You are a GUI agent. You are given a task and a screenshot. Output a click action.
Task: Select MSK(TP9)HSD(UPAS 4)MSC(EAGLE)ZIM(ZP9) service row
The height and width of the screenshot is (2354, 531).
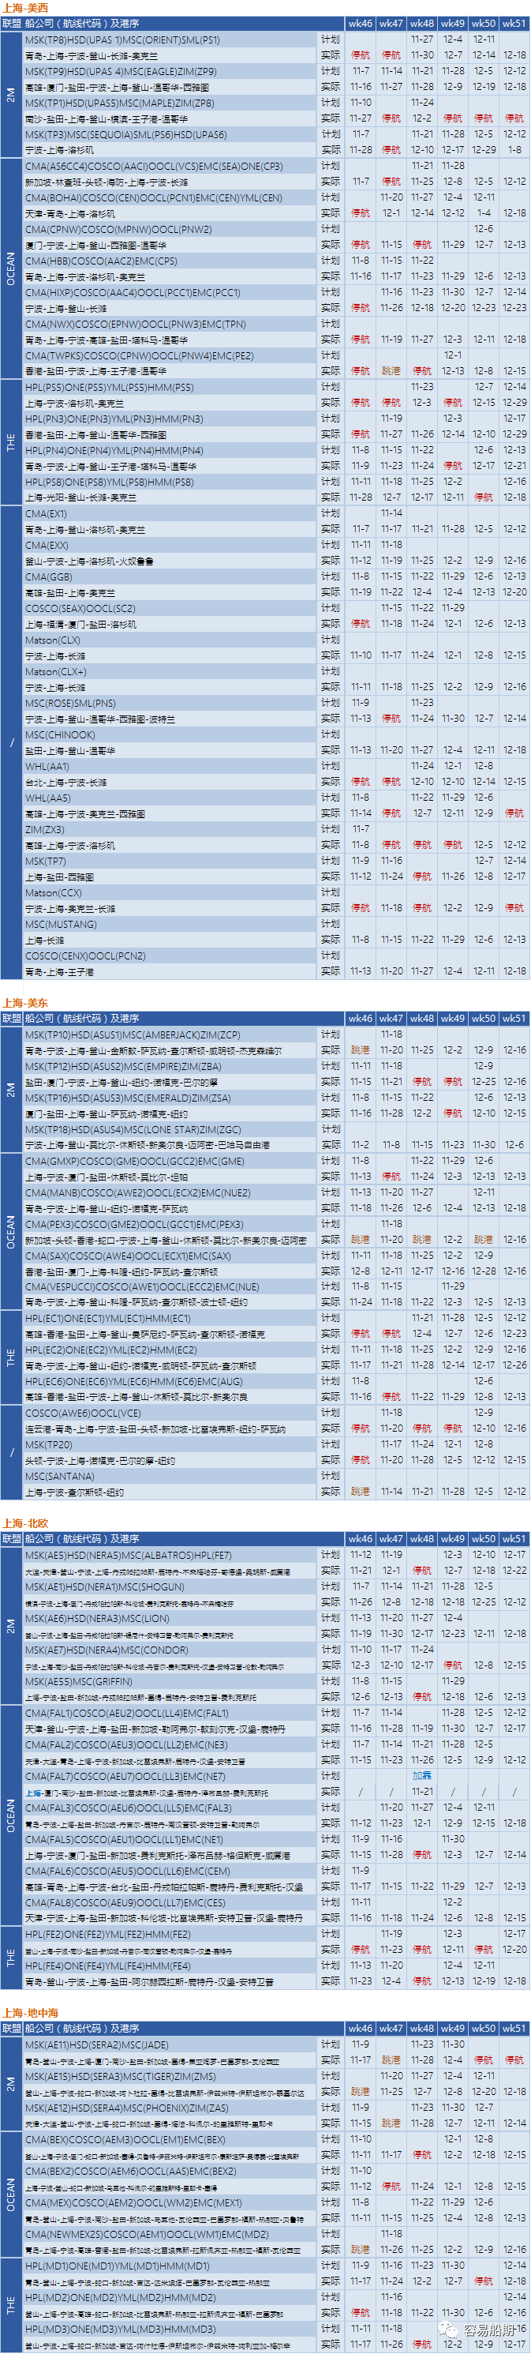pos(275,71)
